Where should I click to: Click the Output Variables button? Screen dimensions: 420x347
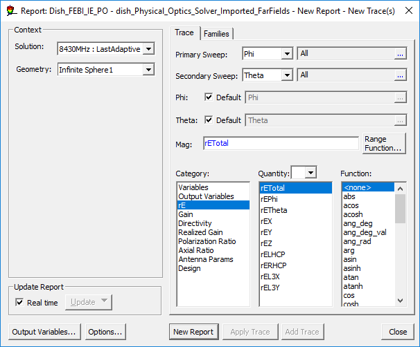coord(44,332)
